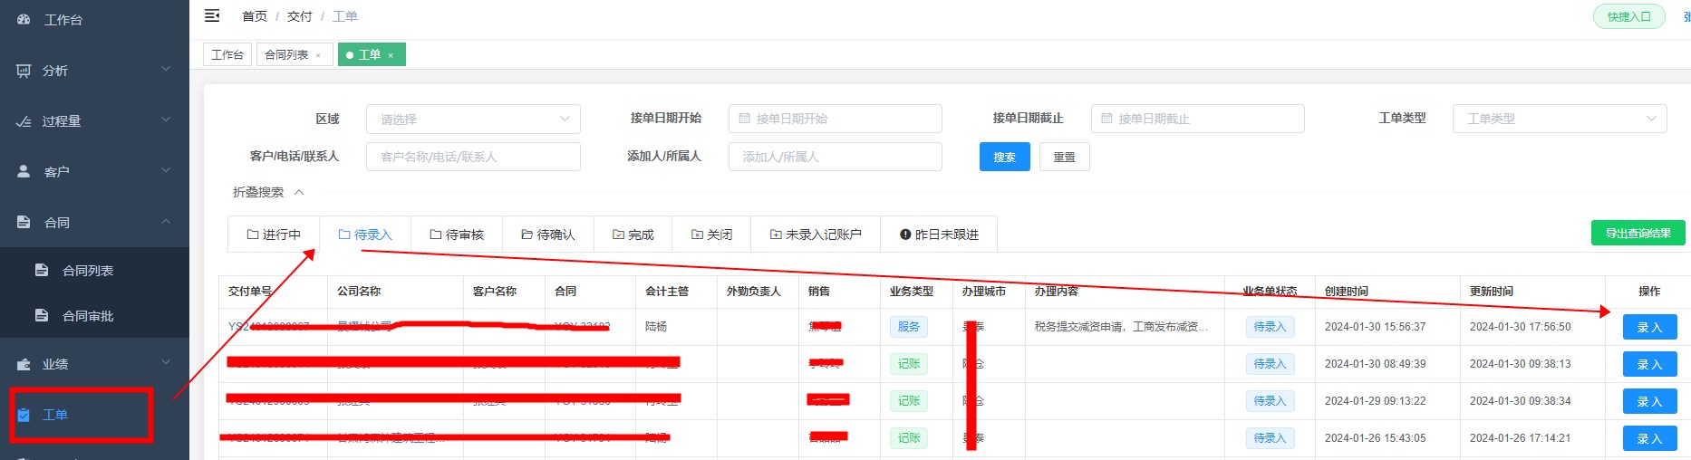Click the 分析 presentation icon in sidebar
Image resolution: width=1691 pixels, height=460 pixels.
pos(24,71)
